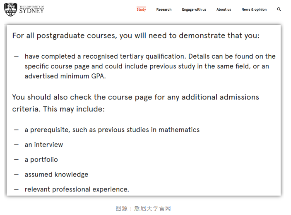This screenshot has width=291, height=215.
Task: Click the 'specific course page' text line
Action: coord(147,66)
